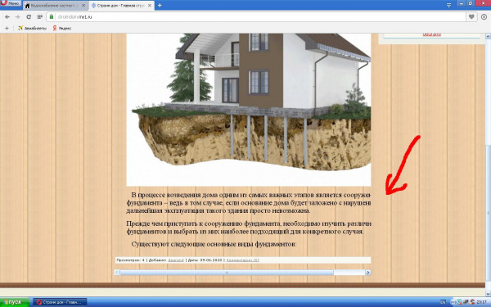491x307 pixels.
Task: Click the green padlock security badge
Action: pyautogui.click(x=52, y=17)
